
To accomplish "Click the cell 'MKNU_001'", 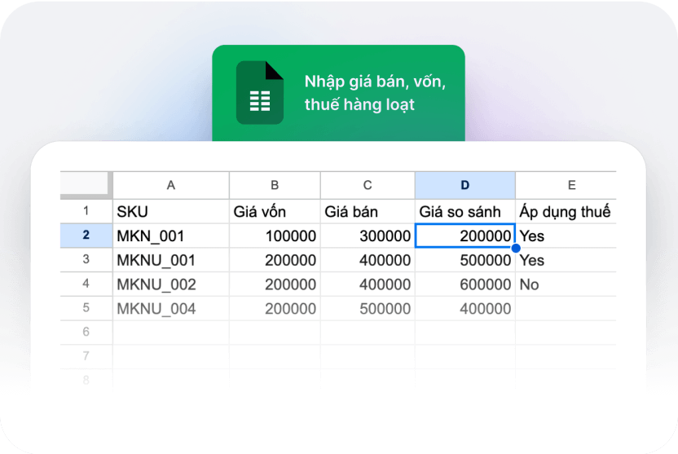I will point(171,260).
